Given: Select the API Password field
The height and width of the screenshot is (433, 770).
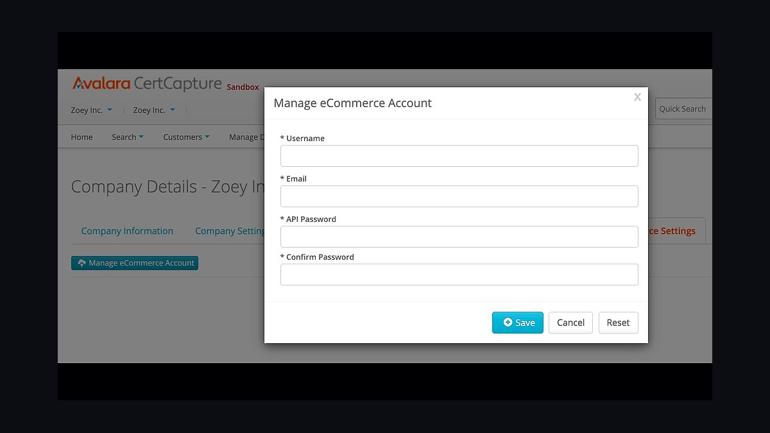Looking at the screenshot, I should tap(459, 237).
